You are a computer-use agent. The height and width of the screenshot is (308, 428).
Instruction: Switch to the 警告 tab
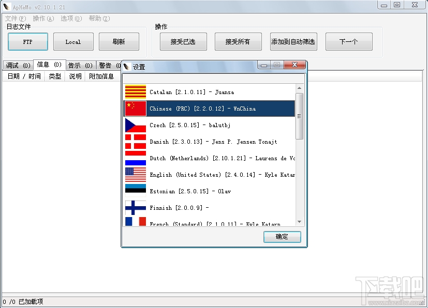tap(109, 66)
